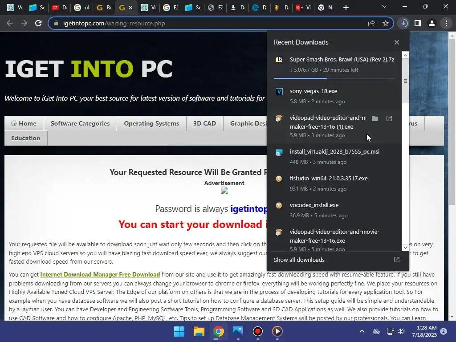Open File Explorer from the taskbar
456x342 pixels.
[x=199, y=331]
